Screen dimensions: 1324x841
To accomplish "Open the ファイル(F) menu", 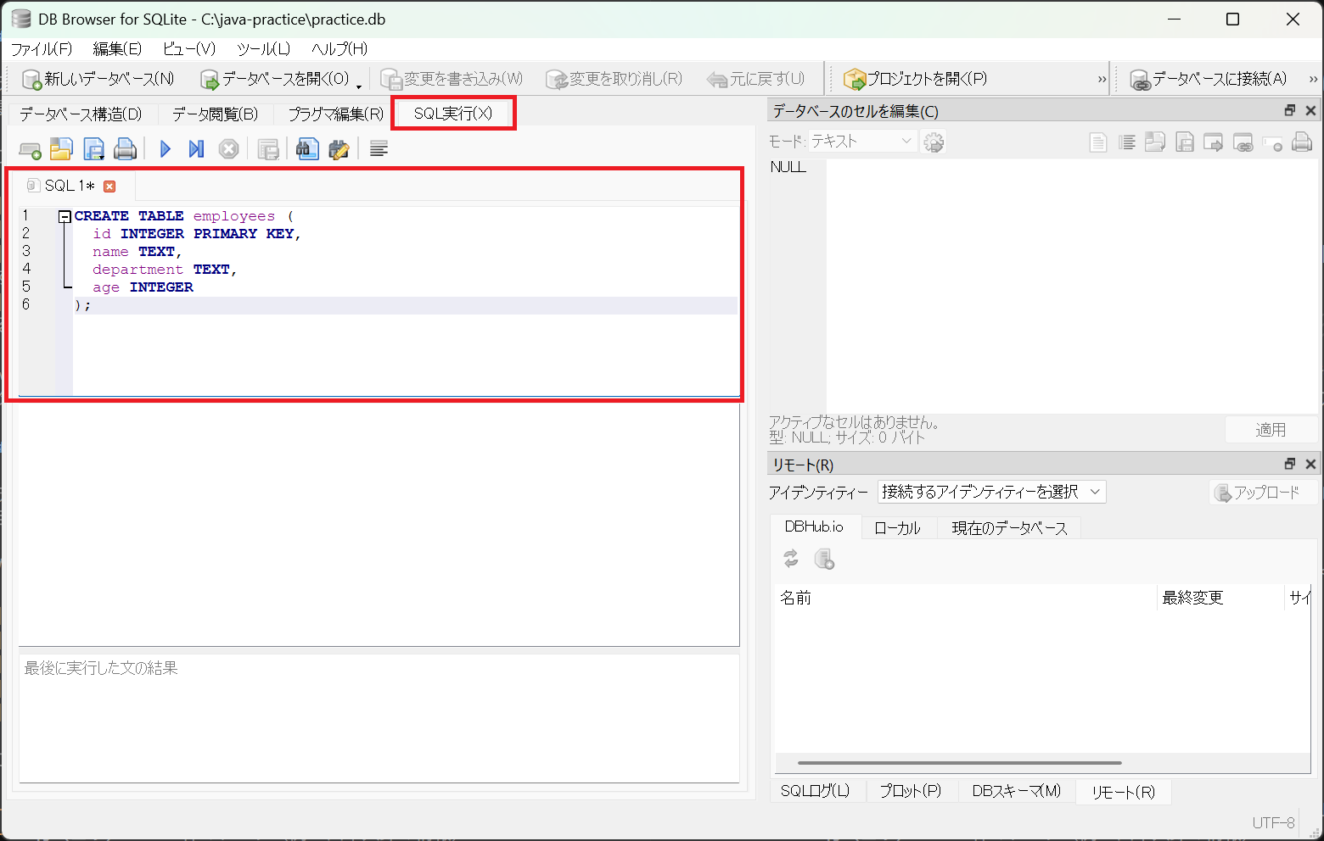I will point(42,49).
